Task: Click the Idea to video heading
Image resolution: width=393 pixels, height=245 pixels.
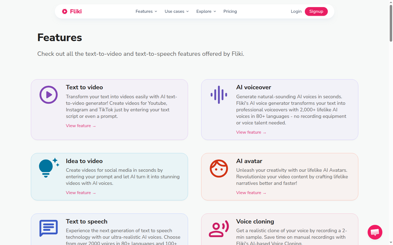Action: (84, 161)
